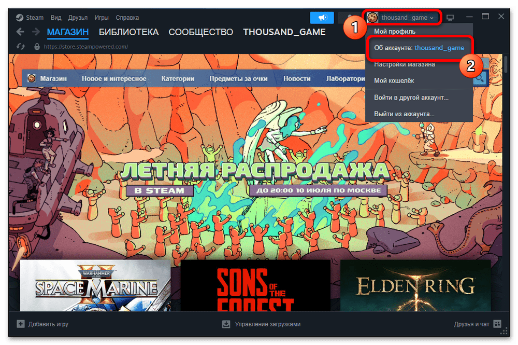Image resolution: width=518 pixels, height=345 pixels.
Task: Switch to the БИБЛИОТЕКА tab
Action: [x=128, y=32]
